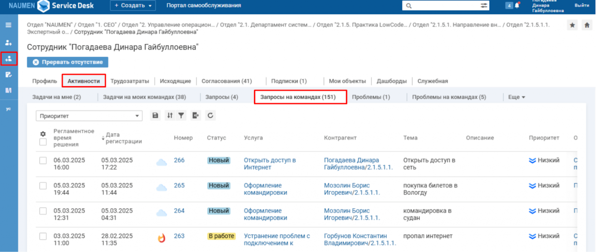596x252 pixels.
Task: Open the filter funnel icon
Action: (181, 116)
